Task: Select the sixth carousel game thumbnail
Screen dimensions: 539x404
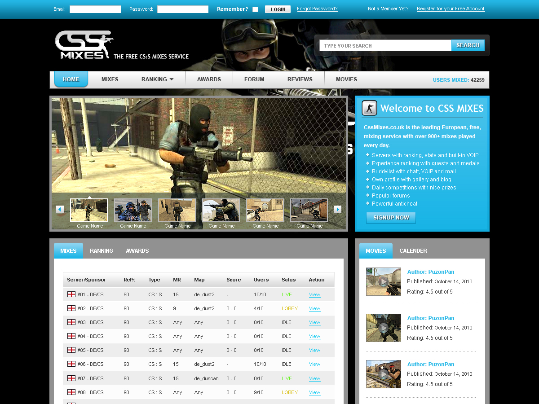Action: click(309, 211)
